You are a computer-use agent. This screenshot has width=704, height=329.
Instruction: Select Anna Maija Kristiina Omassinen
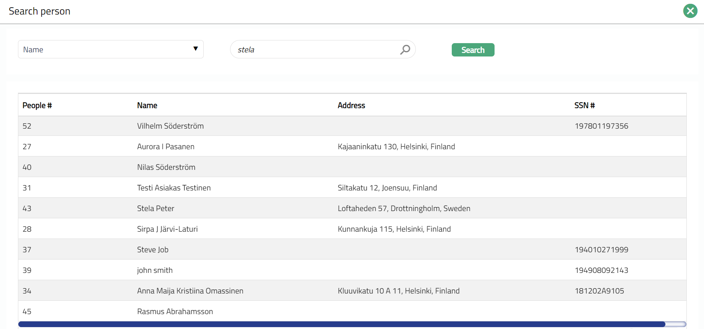point(190,291)
